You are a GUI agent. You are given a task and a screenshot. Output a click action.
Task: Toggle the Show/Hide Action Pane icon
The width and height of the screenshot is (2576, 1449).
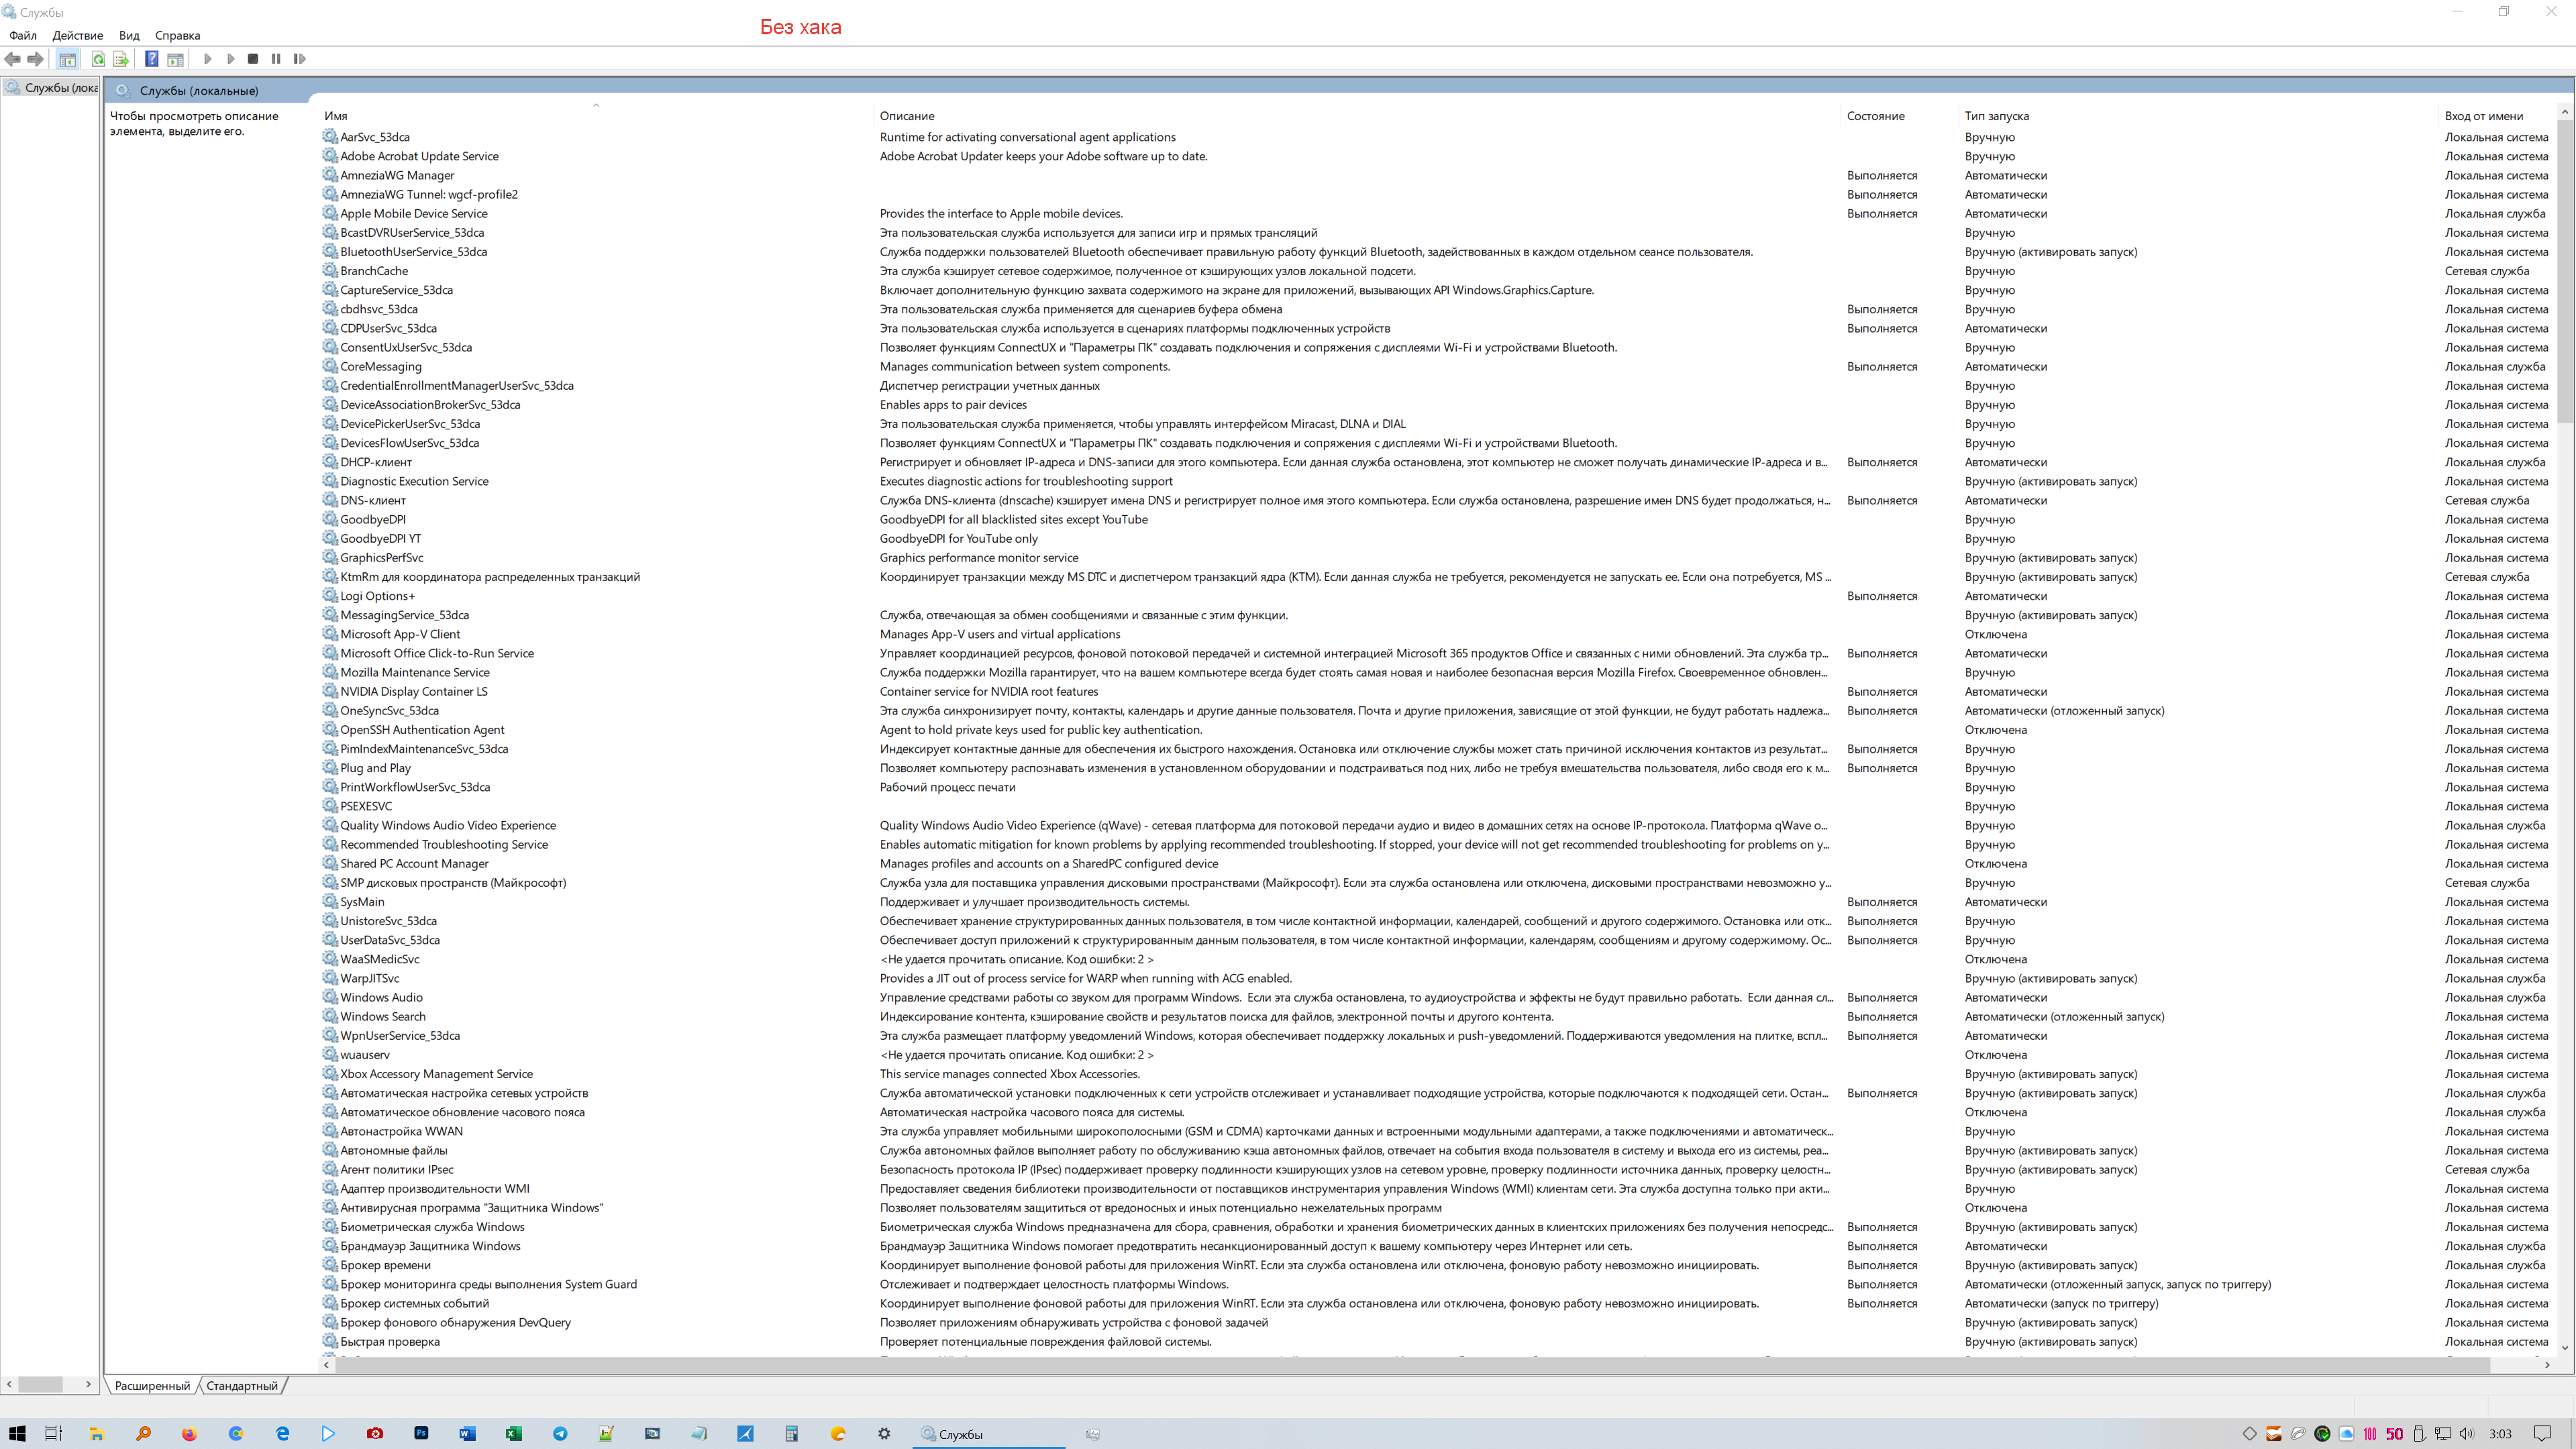tap(175, 59)
